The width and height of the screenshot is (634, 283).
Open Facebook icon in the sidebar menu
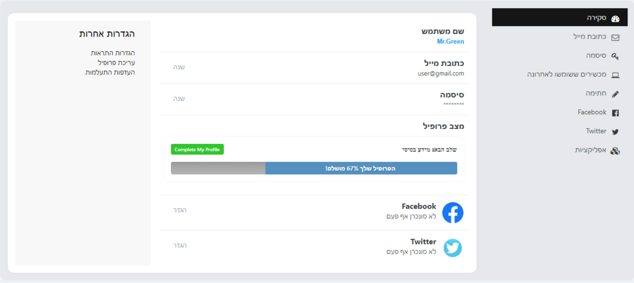pos(614,113)
